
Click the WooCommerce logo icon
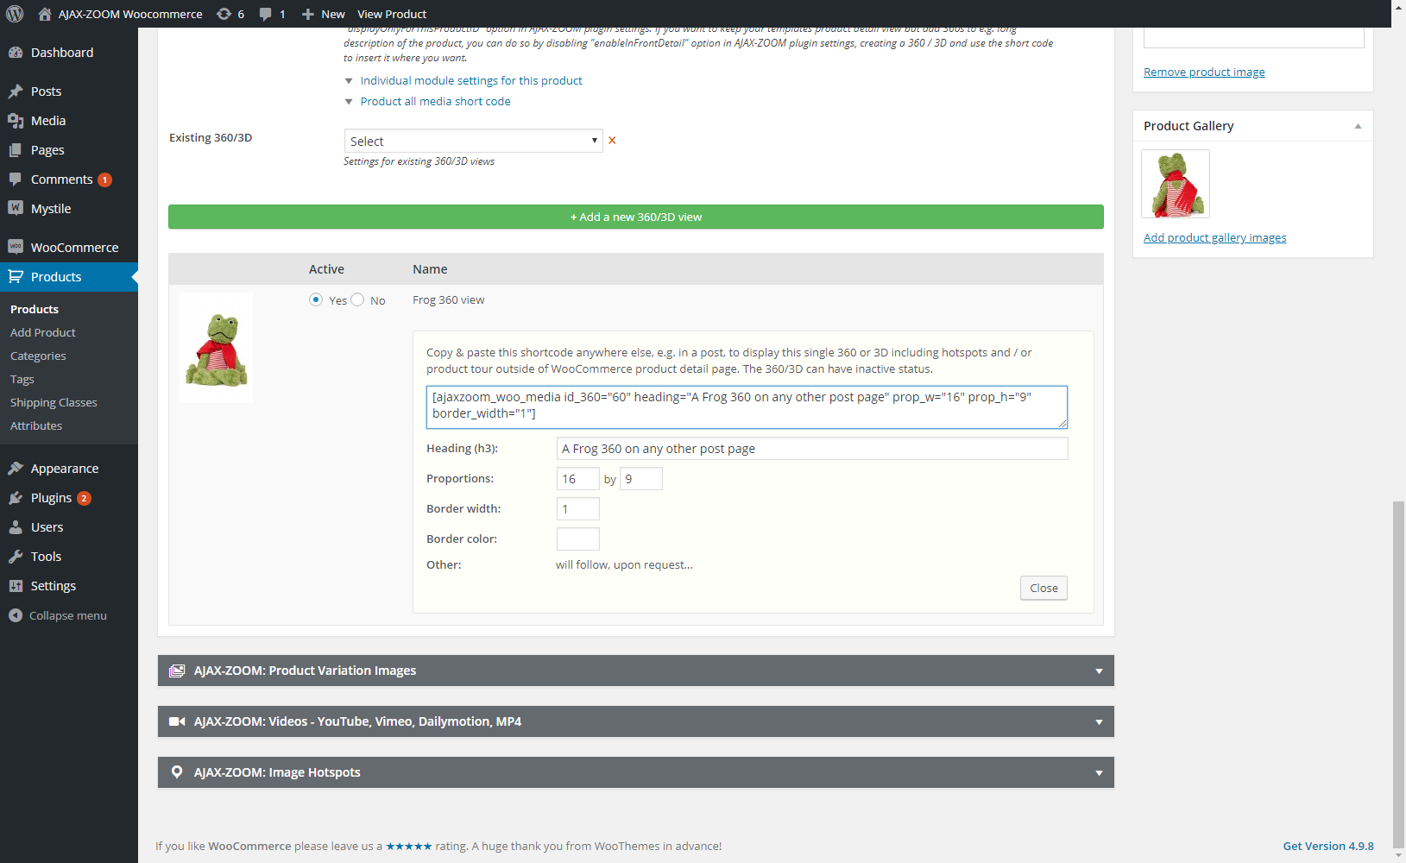click(x=16, y=247)
